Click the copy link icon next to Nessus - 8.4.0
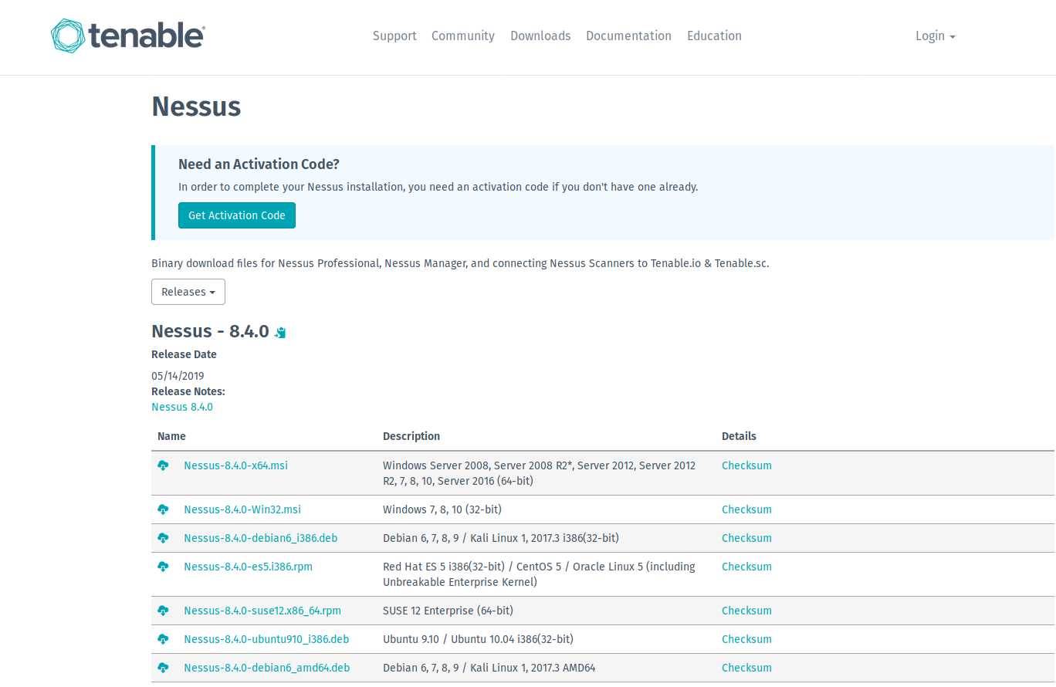The image size is (1056, 687). click(281, 333)
